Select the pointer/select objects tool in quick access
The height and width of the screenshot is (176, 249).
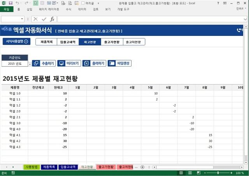click(x=35, y=3)
